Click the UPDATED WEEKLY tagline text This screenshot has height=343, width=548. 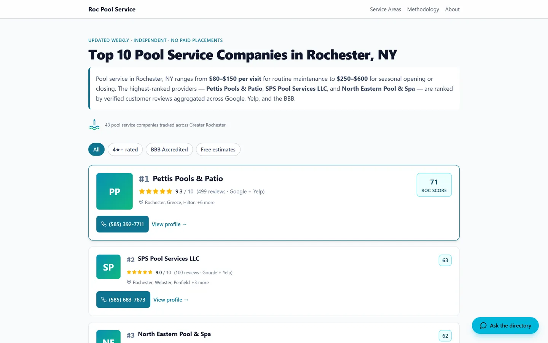point(156,40)
